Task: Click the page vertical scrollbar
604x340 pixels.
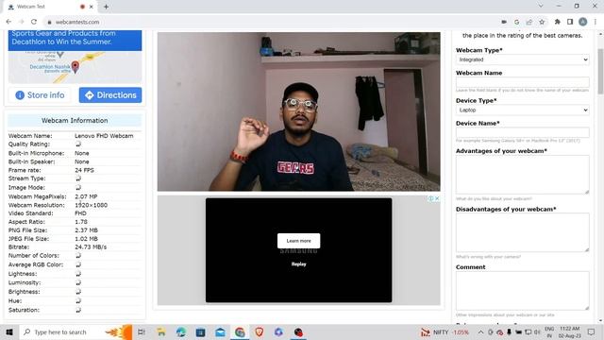Action: pos(600,72)
